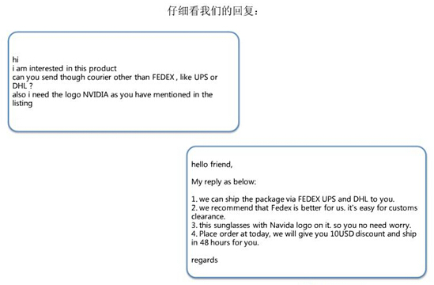Select the seller's reply message box
The height and width of the screenshot is (285, 434).
307,212
